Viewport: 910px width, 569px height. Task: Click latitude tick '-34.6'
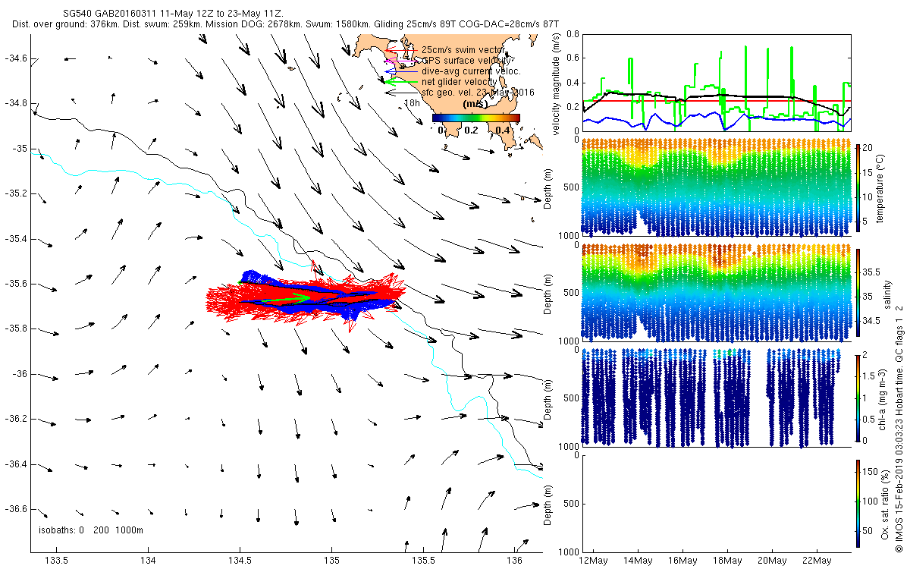(17, 58)
